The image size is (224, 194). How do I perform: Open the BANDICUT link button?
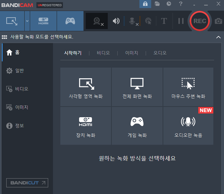click(27, 183)
